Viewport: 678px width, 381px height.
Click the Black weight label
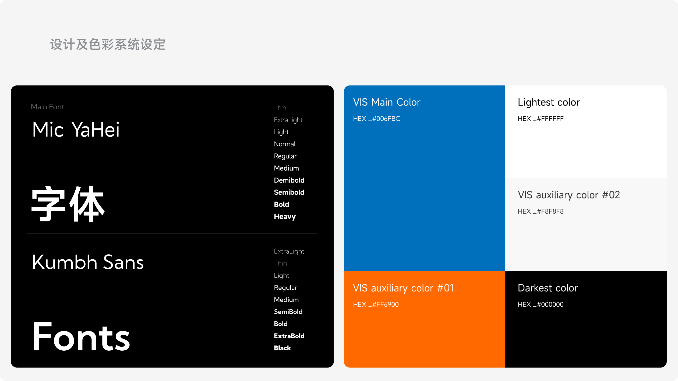click(x=282, y=348)
